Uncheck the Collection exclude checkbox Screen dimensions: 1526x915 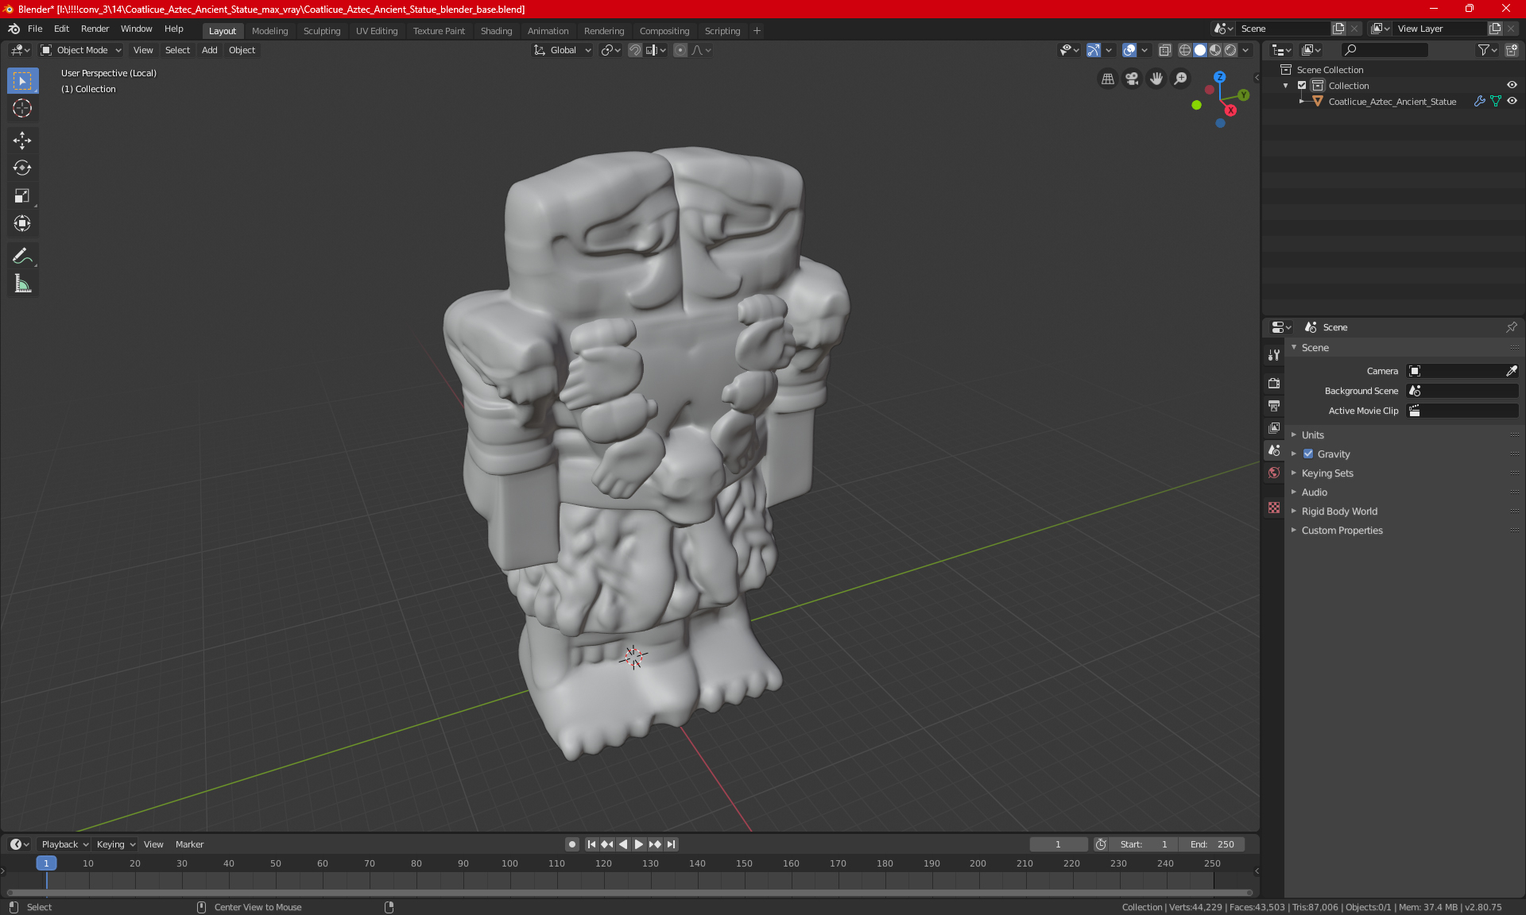(x=1302, y=86)
